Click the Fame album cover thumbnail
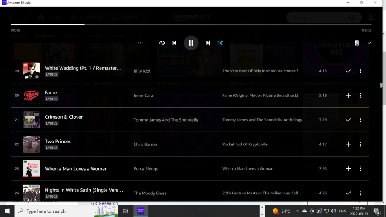The image size is (386, 217). [31, 95]
